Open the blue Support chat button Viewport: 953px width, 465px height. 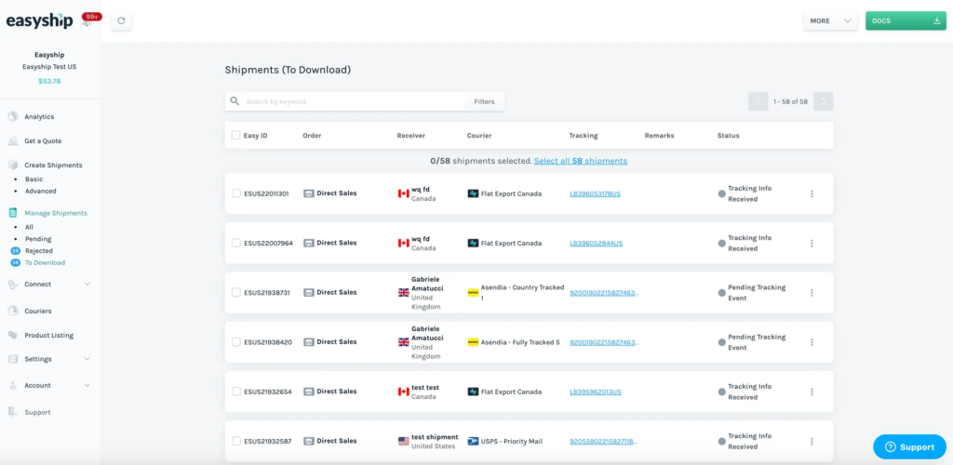909,446
